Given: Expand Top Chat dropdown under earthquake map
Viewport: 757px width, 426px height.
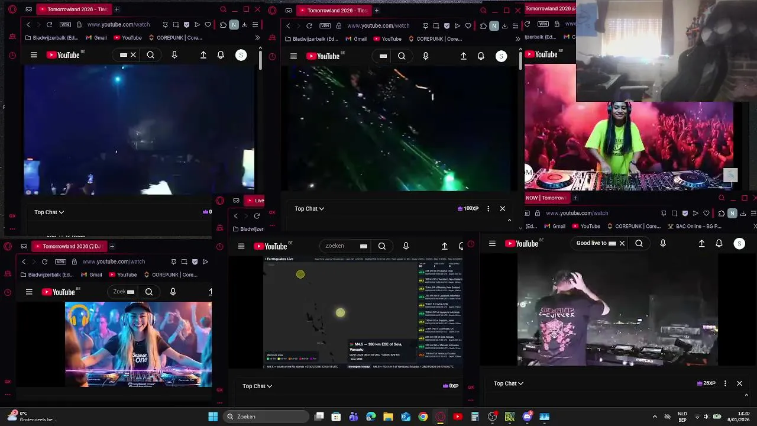Looking at the screenshot, I should click(x=257, y=386).
